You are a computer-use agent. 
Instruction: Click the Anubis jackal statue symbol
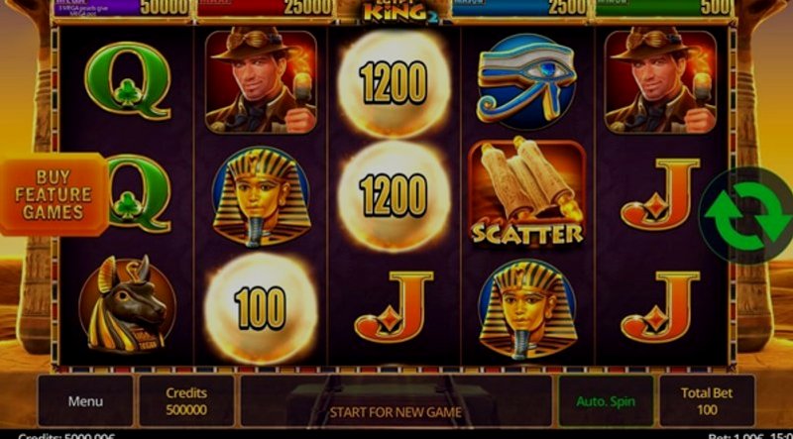coord(128,305)
